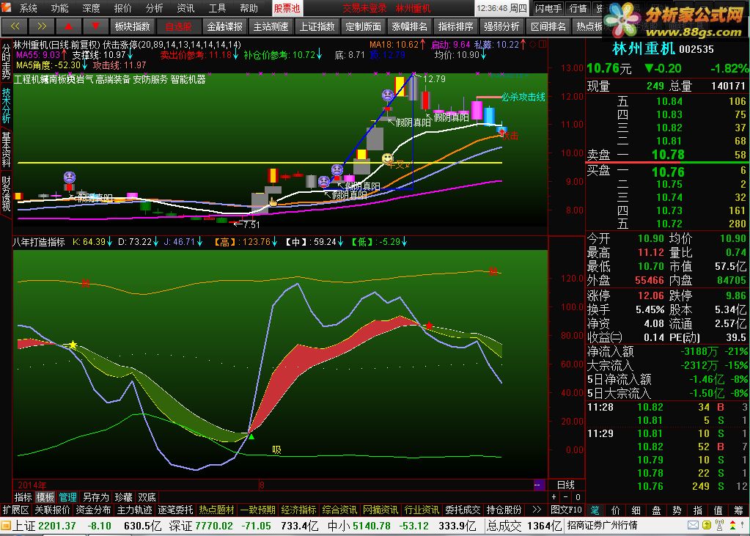Image resolution: width=750 pixels, height=536 pixels.
Task: Click the 指标 tab below chart
Action: 23,497
